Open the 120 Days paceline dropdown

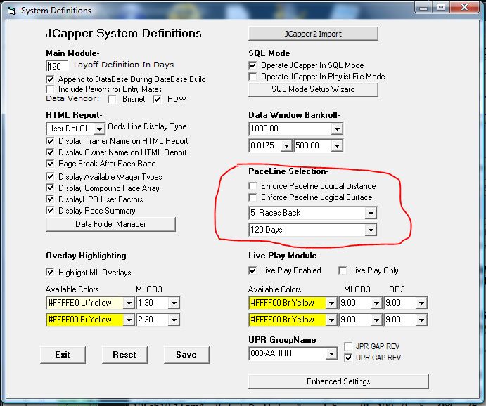point(371,230)
